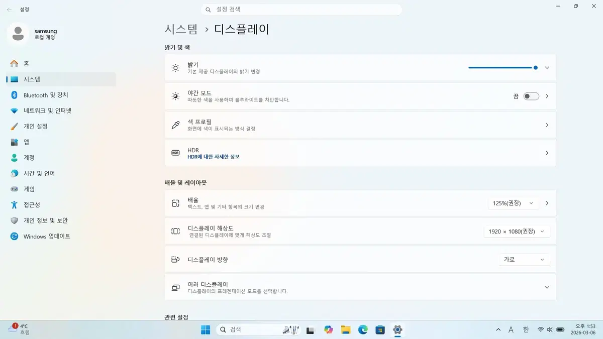603x339 pixels.
Task: Click the 설정 검색 search box
Action: (301, 10)
